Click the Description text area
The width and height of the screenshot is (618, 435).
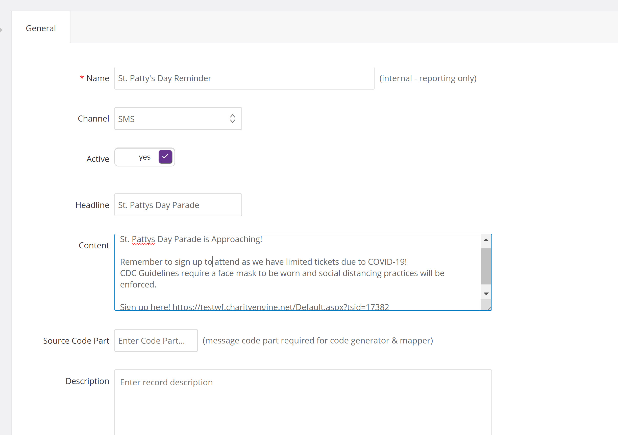click(303, 402)
